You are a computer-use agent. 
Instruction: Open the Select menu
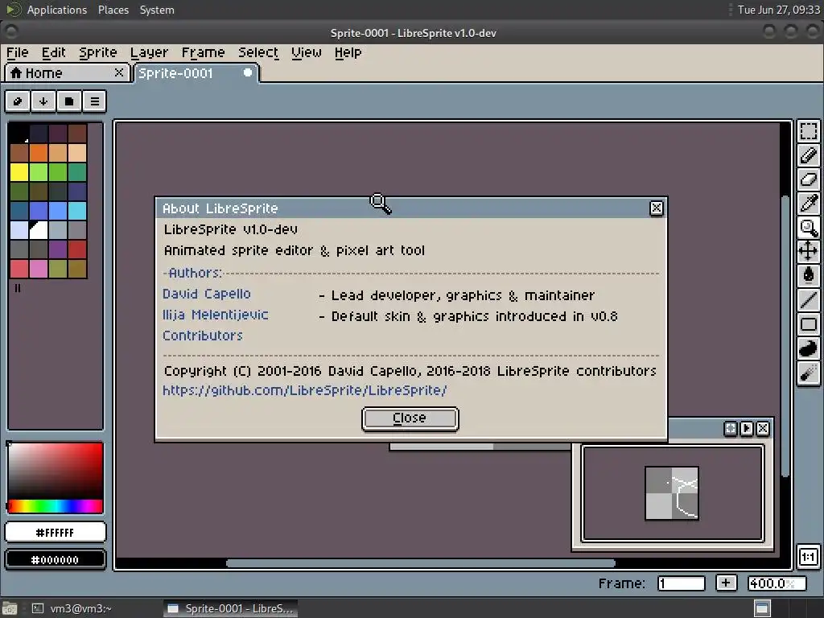258,52
